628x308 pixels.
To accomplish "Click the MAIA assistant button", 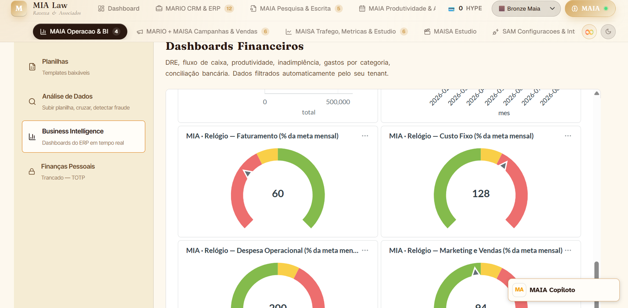I will 590,9.
